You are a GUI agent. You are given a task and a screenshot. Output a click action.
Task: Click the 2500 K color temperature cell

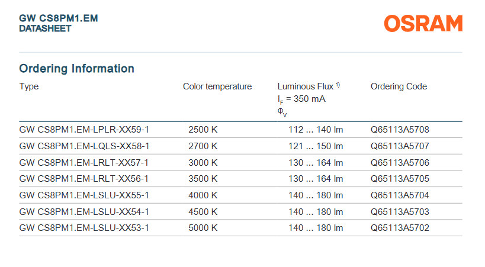tap(203, 130)
